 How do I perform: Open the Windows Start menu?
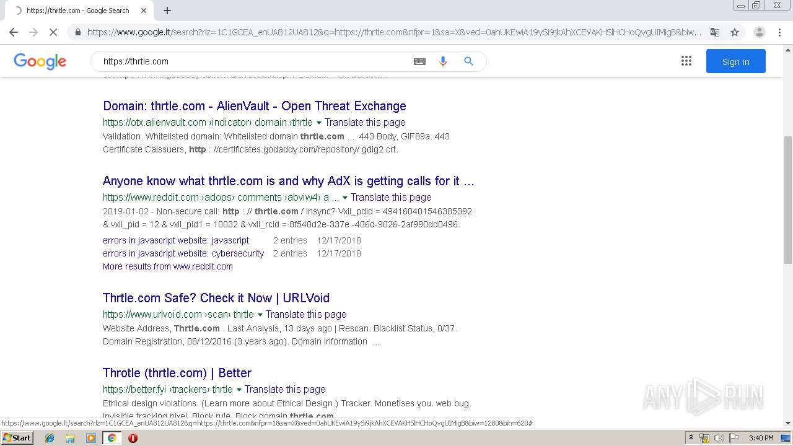[x=17, y=438]
